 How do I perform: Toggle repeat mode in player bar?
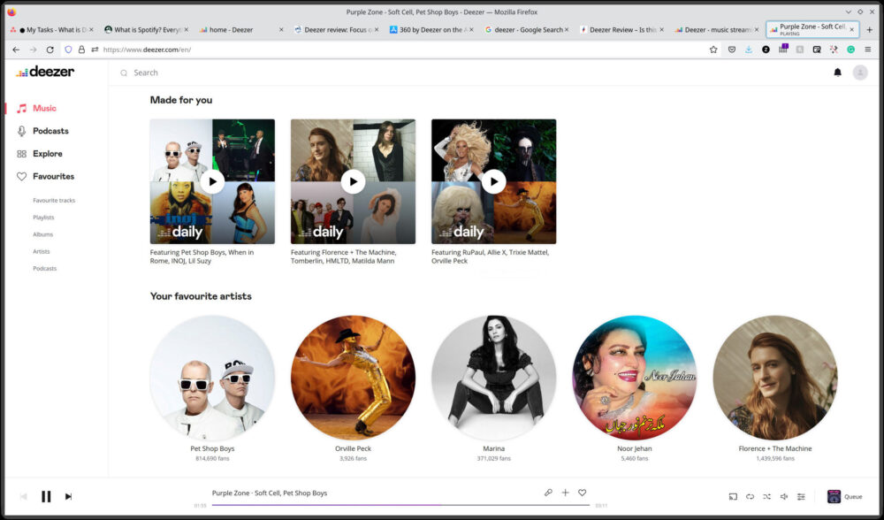(x=750, y=497)
